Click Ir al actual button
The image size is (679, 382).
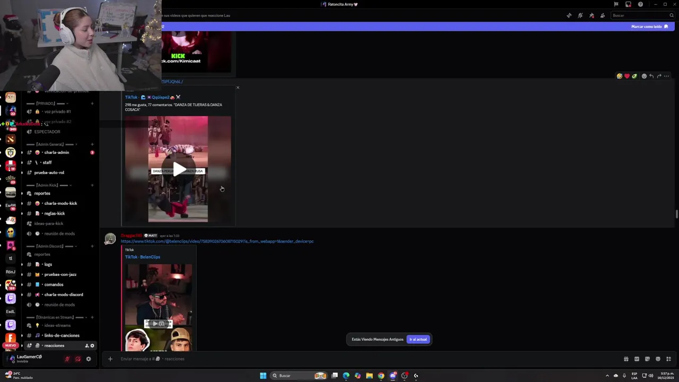(418, 340)
